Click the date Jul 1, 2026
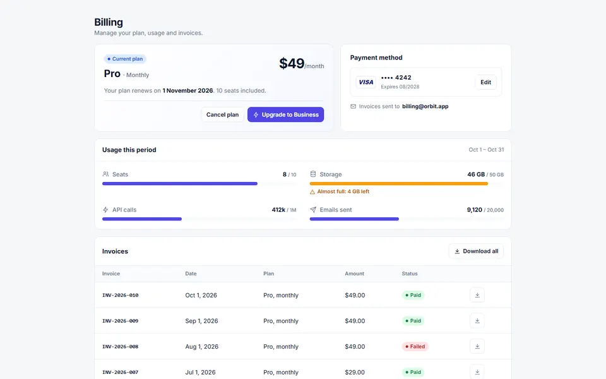 pyautogui.click(x=200, y=372)
